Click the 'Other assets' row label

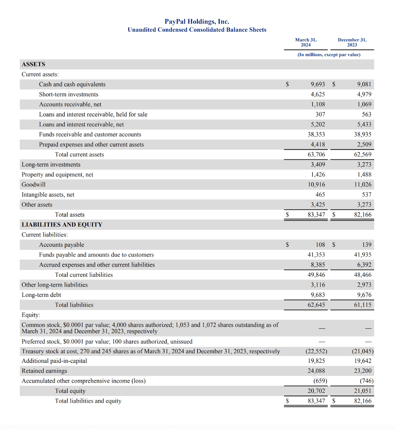[37, 205]
